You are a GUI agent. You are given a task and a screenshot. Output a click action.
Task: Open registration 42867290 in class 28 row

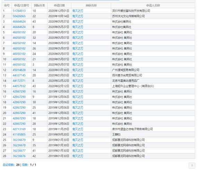point(19,124)
